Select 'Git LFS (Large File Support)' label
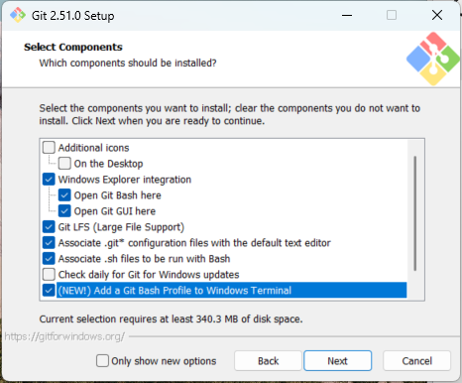The height and width of the screenshot is (383, 462). click(x=121, y=227)
